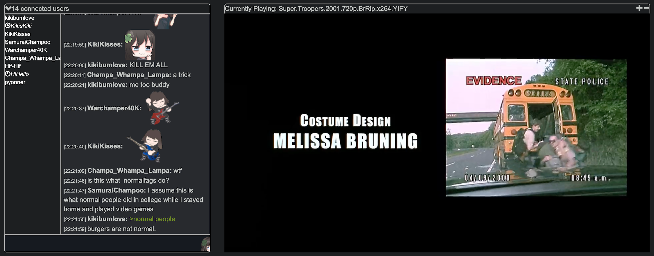
Task: Select user KikiKisses in user list
Action: (18, 34)
